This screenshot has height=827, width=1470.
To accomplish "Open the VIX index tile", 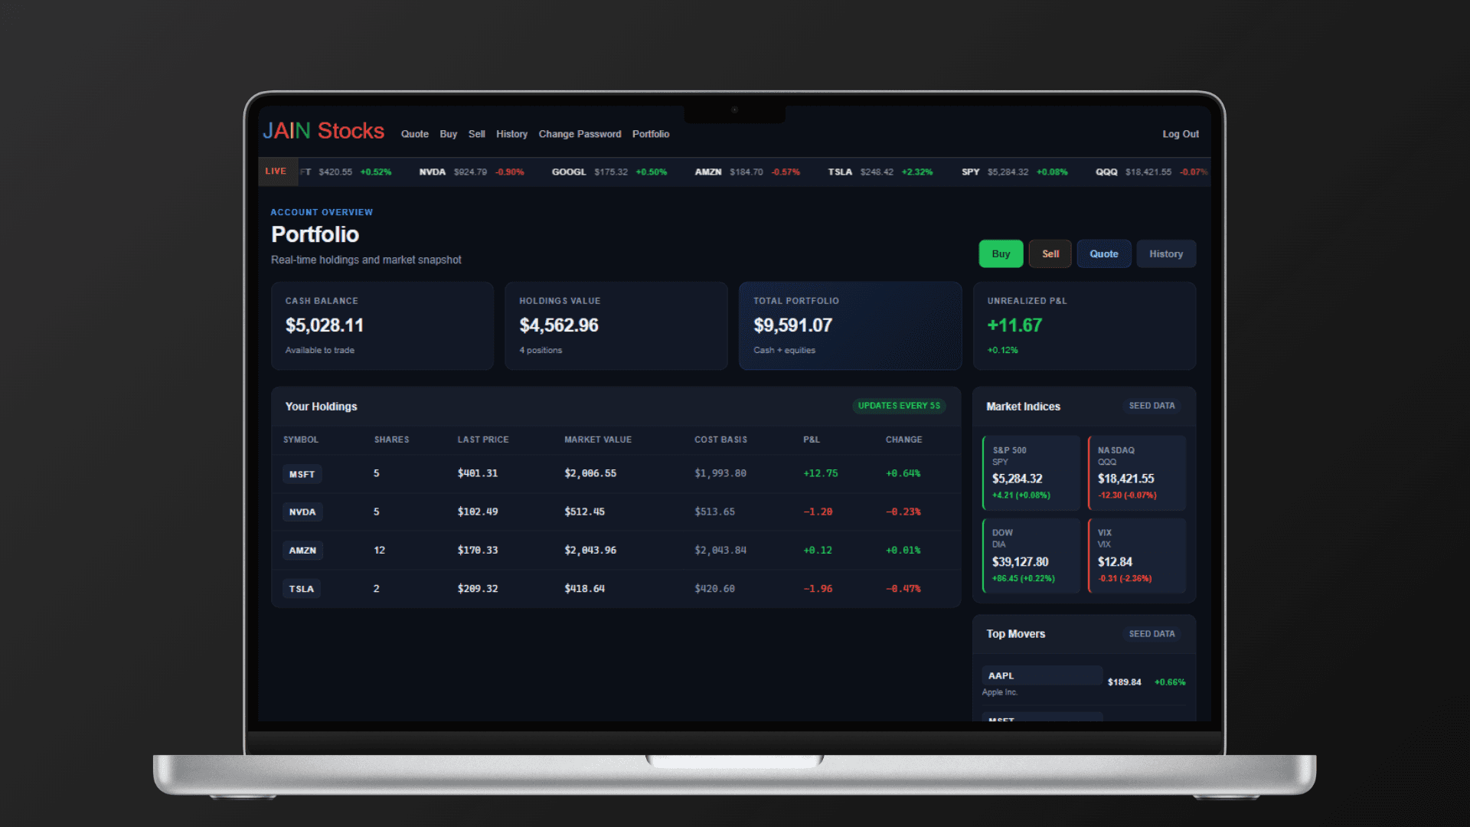I will pos(1137,556).
